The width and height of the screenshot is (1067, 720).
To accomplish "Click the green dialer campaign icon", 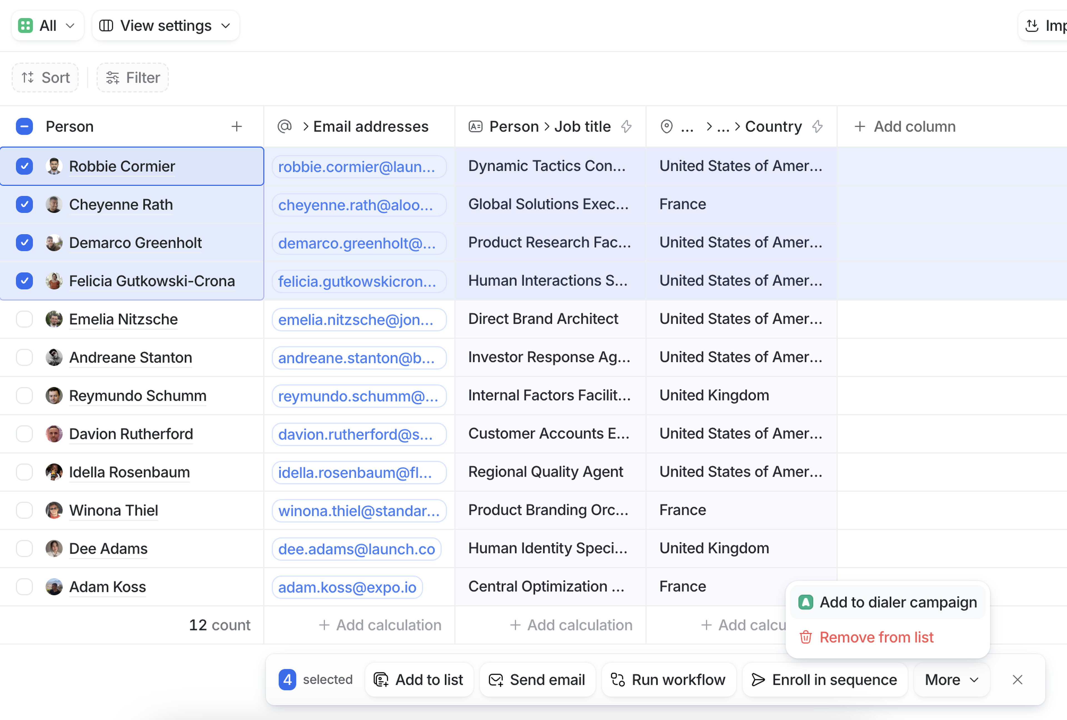I will click(x=806, y=602).
